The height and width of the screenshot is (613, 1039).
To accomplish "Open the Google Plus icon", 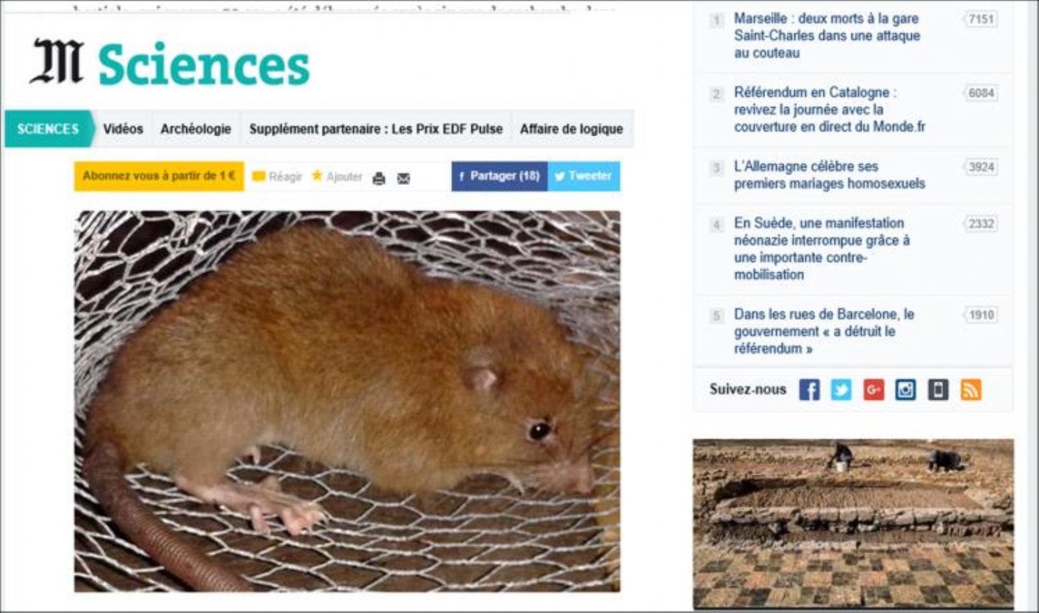I will point(873,390).
